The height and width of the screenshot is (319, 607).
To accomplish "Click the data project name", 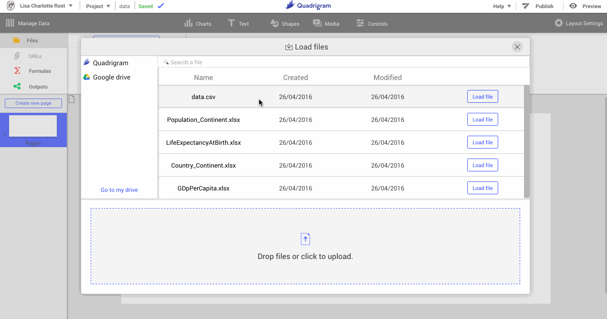I will tap(125, 6).
